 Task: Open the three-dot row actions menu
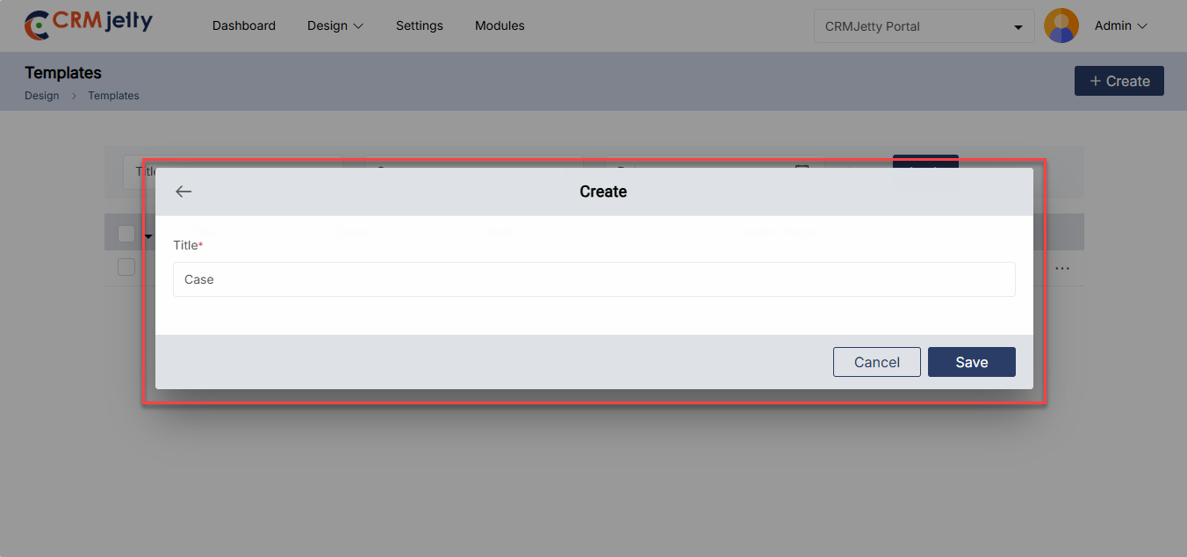1062,268
